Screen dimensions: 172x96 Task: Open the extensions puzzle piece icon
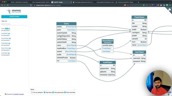coord(161,5)
